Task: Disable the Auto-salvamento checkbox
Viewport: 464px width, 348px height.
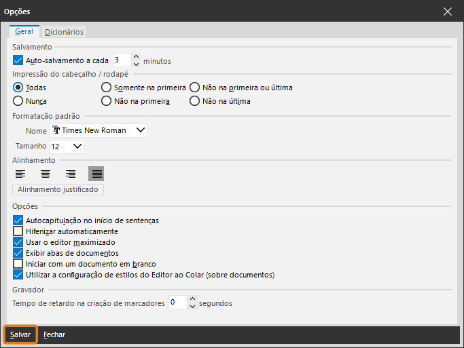Action: coord(18,61)
